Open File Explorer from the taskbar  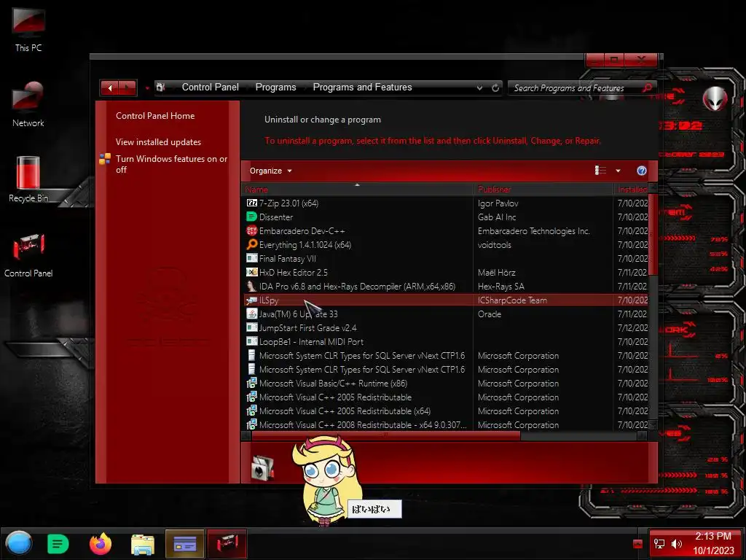(142, 544)
